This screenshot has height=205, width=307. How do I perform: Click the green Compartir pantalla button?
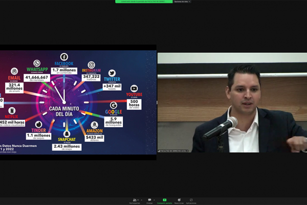(x=164, y=201)
